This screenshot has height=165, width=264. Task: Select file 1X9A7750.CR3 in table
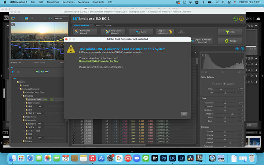(x=163, y=130)
